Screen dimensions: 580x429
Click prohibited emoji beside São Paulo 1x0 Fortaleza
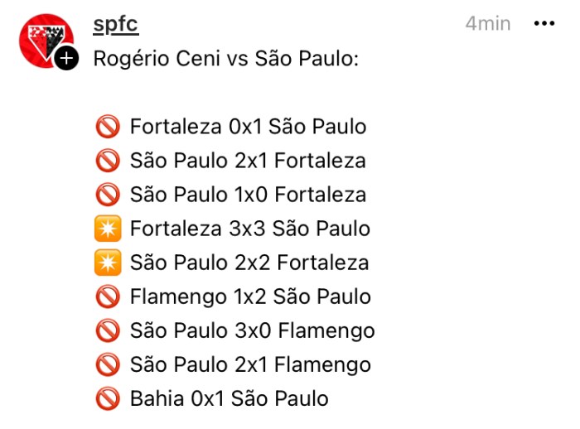(x=108, y=195)
